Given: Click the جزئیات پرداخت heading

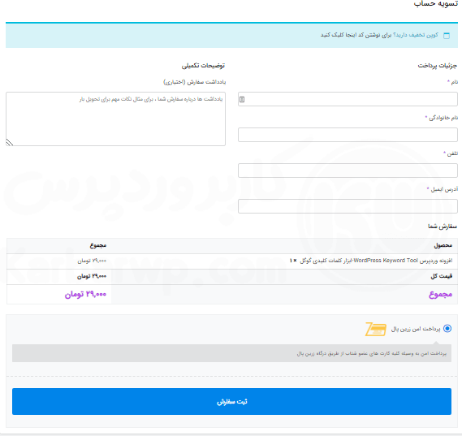Looking at the screenshot, I should pos(438,66).
